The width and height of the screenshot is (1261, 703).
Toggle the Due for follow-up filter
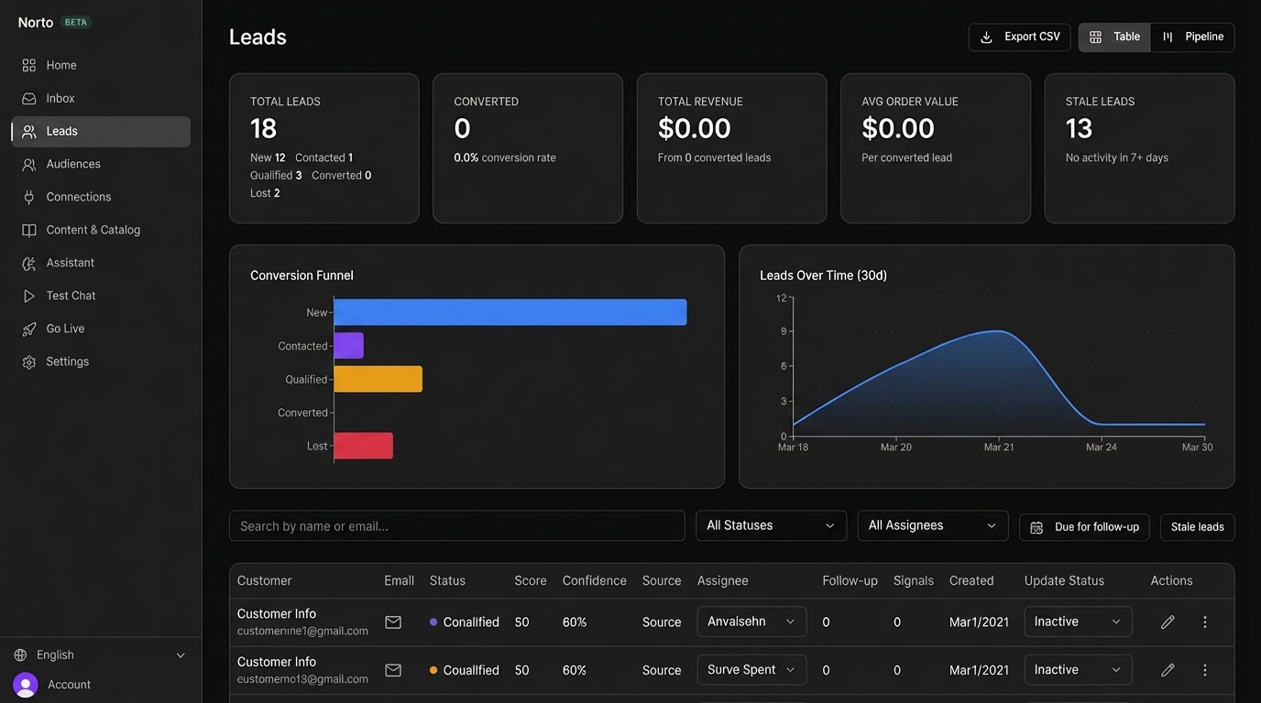1084,527
